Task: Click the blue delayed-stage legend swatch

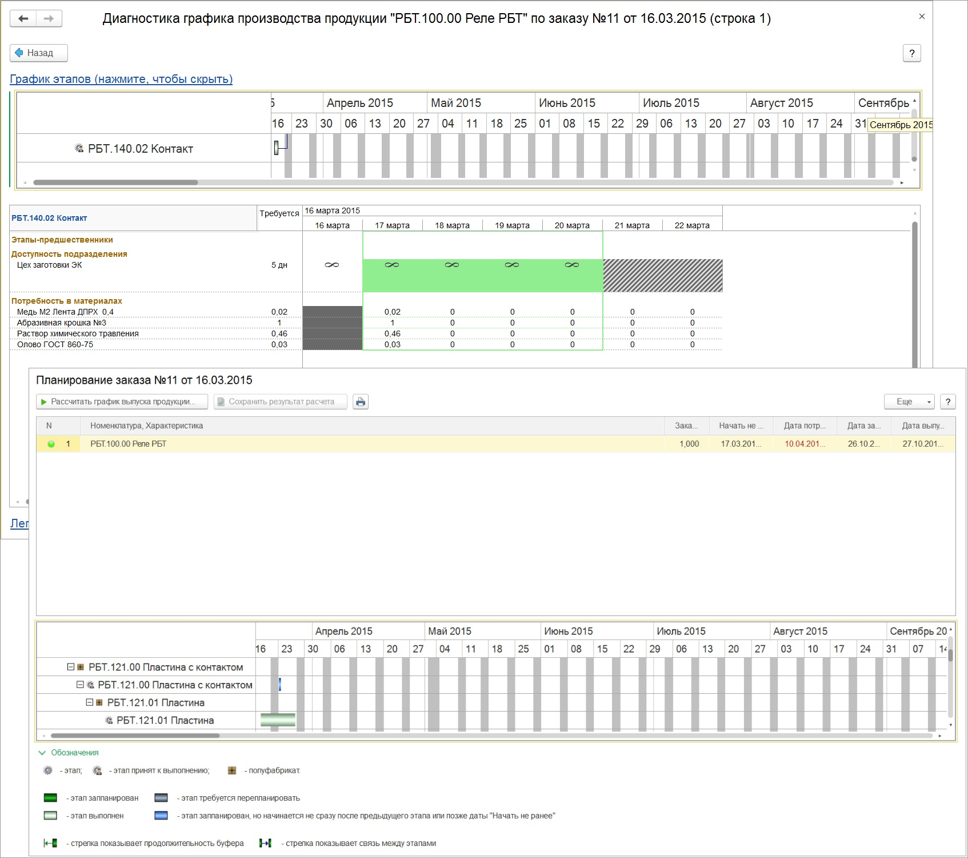Action: (161, 816)
